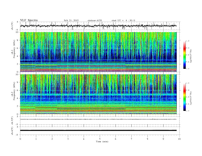Click the "6" kHz tick of the ch.2 spectrogram
Image resolution: width=202 pixels, height=156 pixels.
[x=18, y=90]
